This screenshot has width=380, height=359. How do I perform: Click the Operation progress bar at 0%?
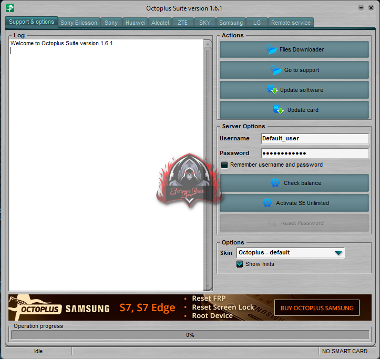click(190, 335)
